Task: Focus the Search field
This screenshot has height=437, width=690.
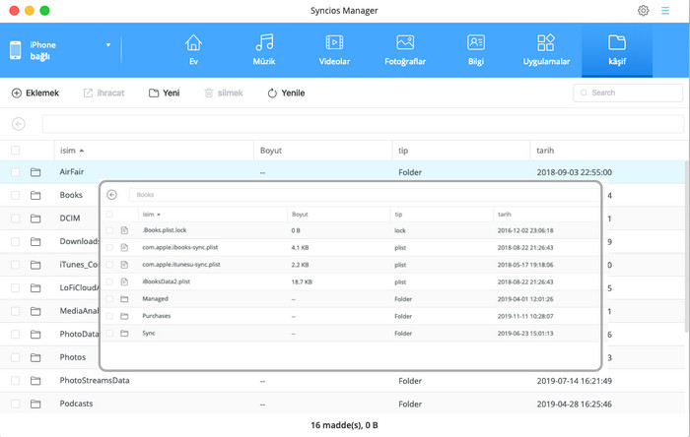Action: tap(628, 93)
